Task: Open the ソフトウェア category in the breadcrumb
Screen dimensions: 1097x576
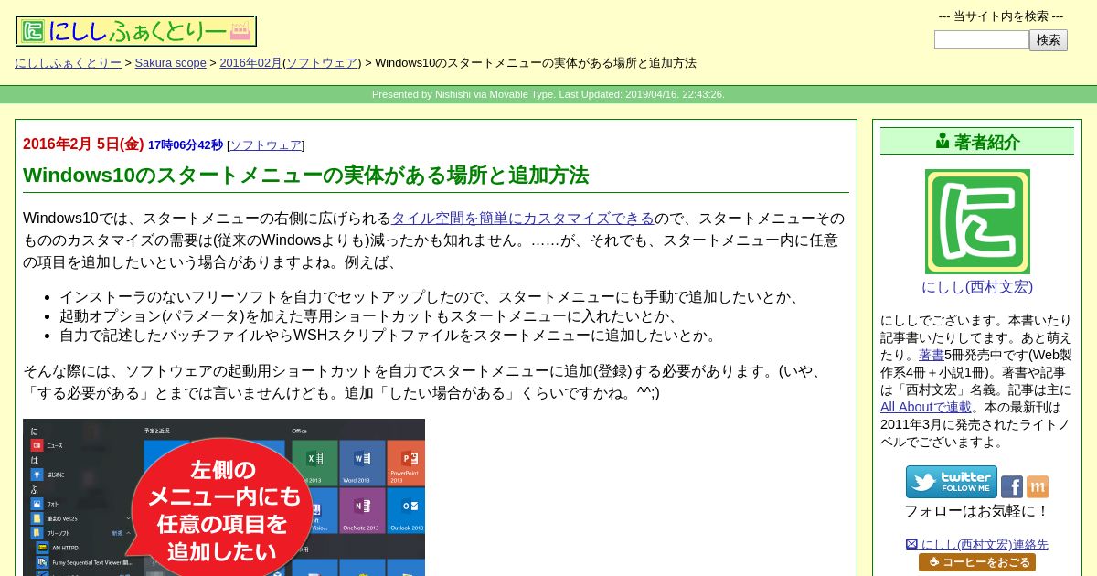Action: pos(322,63)
